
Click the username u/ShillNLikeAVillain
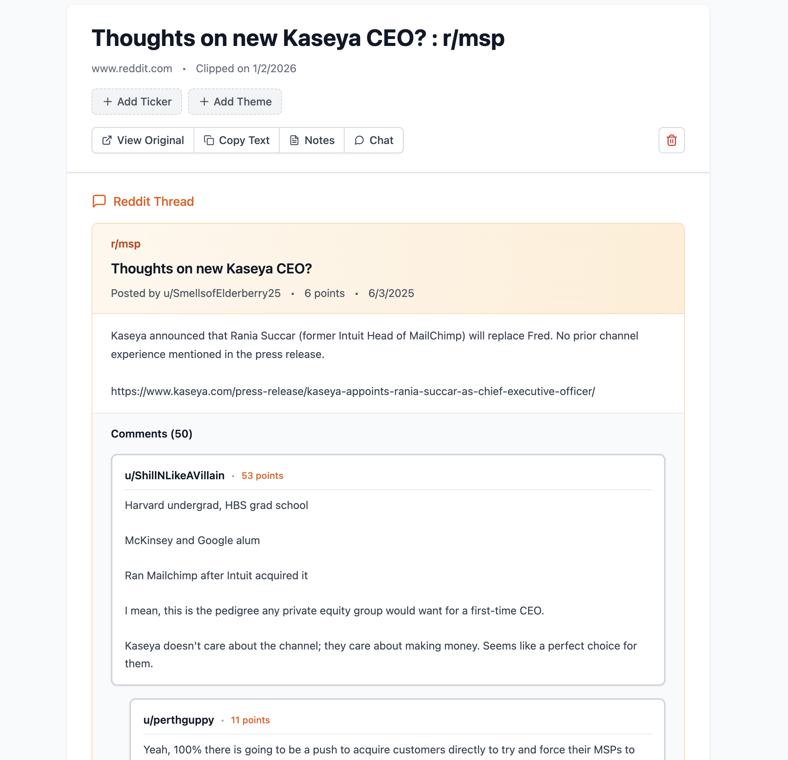click(175, 475)
